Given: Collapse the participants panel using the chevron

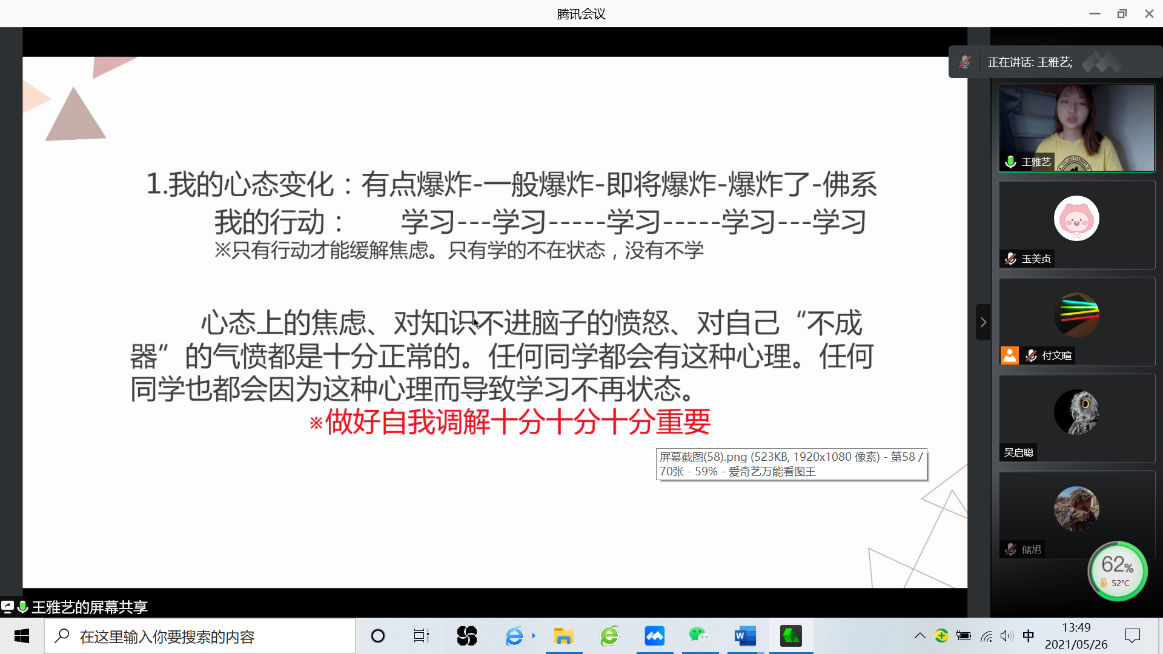Looking at the screenshot, I should [x=982, y=322].
